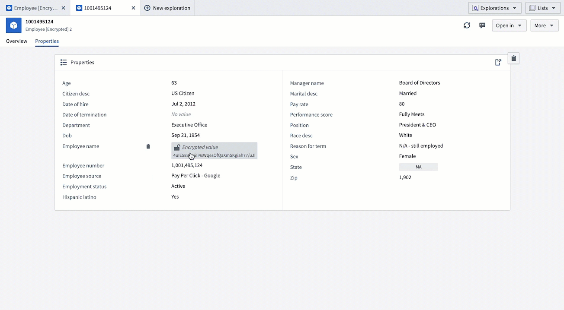Click the Sep 21, 1954 Dob value

186,135
